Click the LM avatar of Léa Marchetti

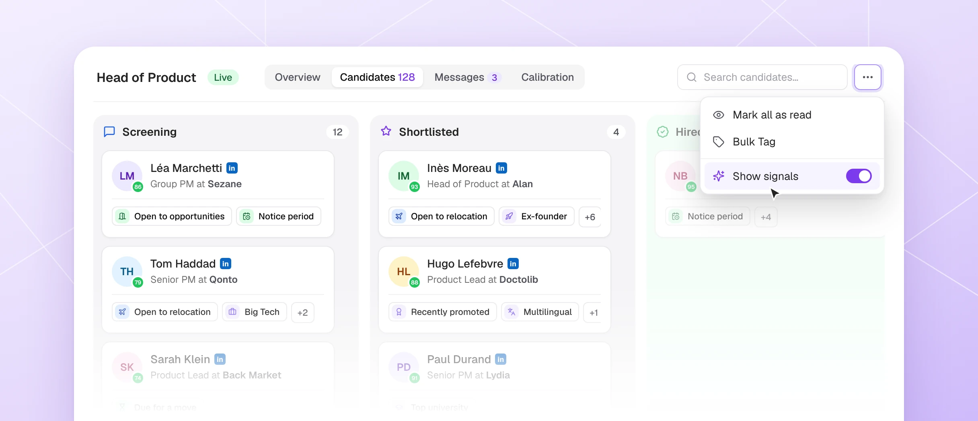(127, 176)
